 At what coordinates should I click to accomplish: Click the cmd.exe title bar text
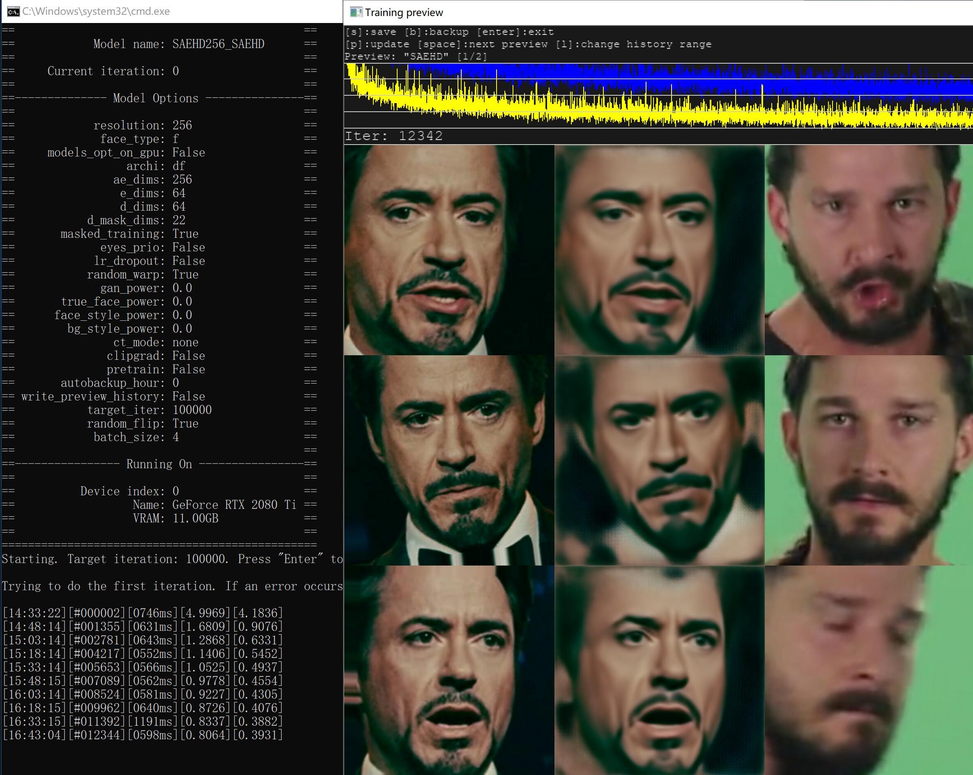96,11
